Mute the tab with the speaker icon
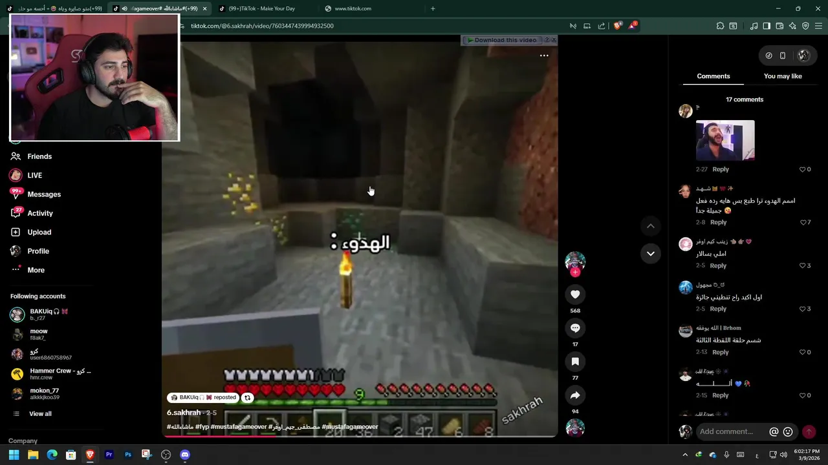The image size is (828, 465). coord(124,8)
